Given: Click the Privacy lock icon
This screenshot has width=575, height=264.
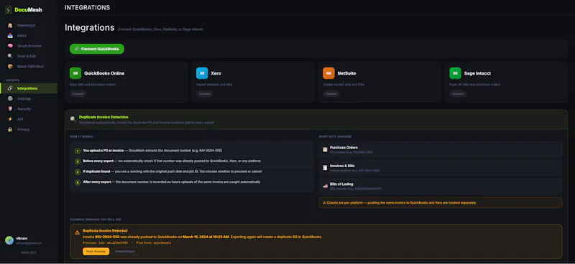Looking at the screenshot, I should [x=10, y=129].
